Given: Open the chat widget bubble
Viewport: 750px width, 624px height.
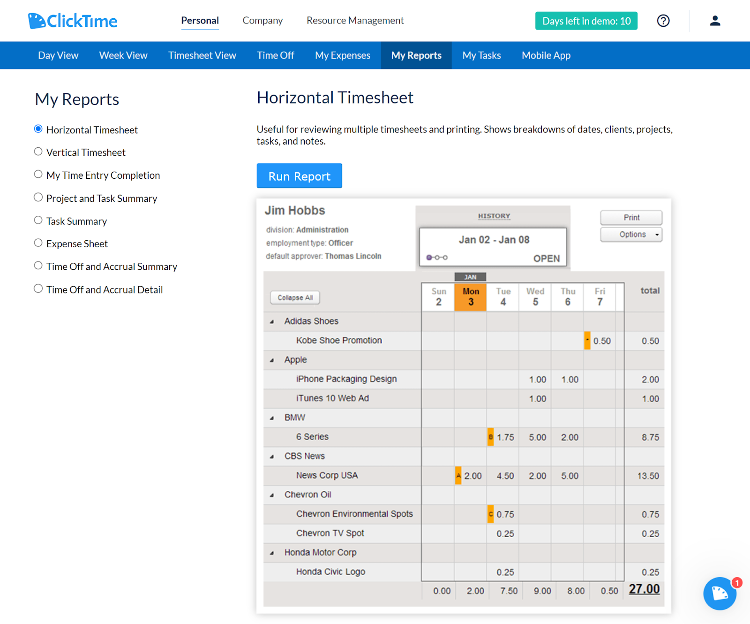Looking at the screenshot, I should click(720, 594).
